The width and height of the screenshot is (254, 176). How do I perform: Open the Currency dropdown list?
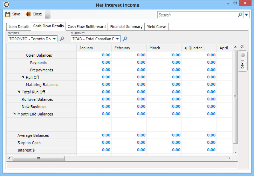(x=117, y=39)
